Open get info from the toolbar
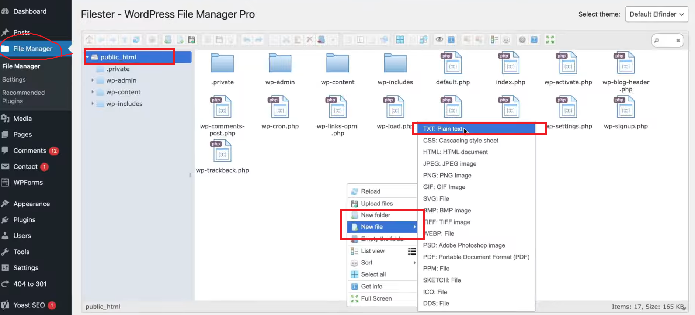Viewport: 695px width, 315px height. (451, 39)
